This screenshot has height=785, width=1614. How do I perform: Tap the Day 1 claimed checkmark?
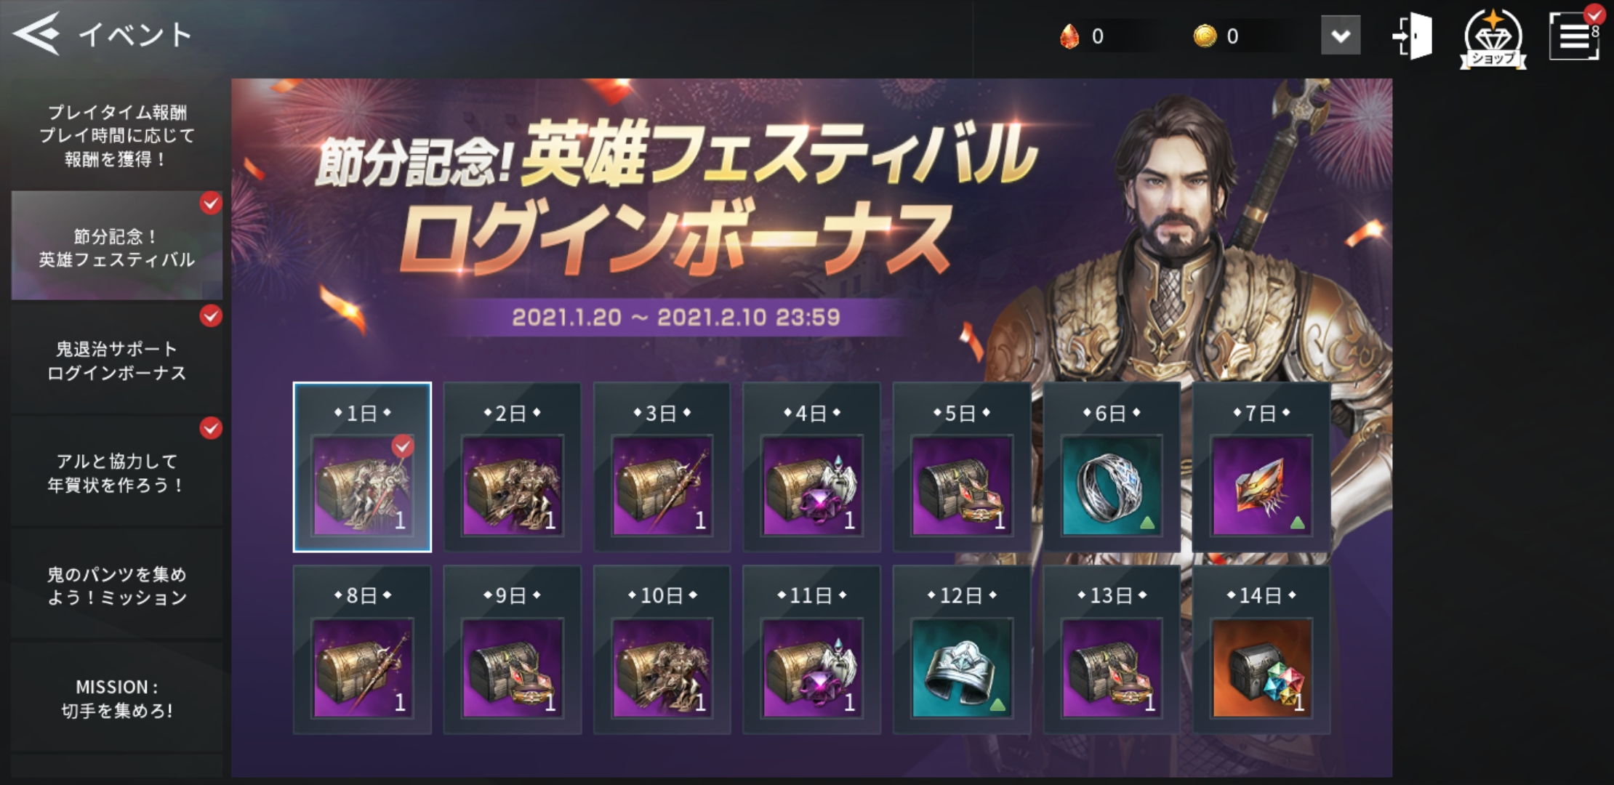click(403, 446)
